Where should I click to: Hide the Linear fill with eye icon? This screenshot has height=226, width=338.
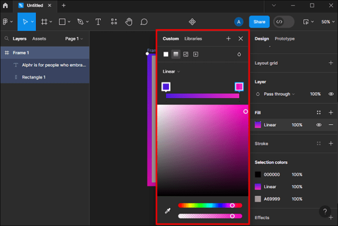[x=319, y=125]
